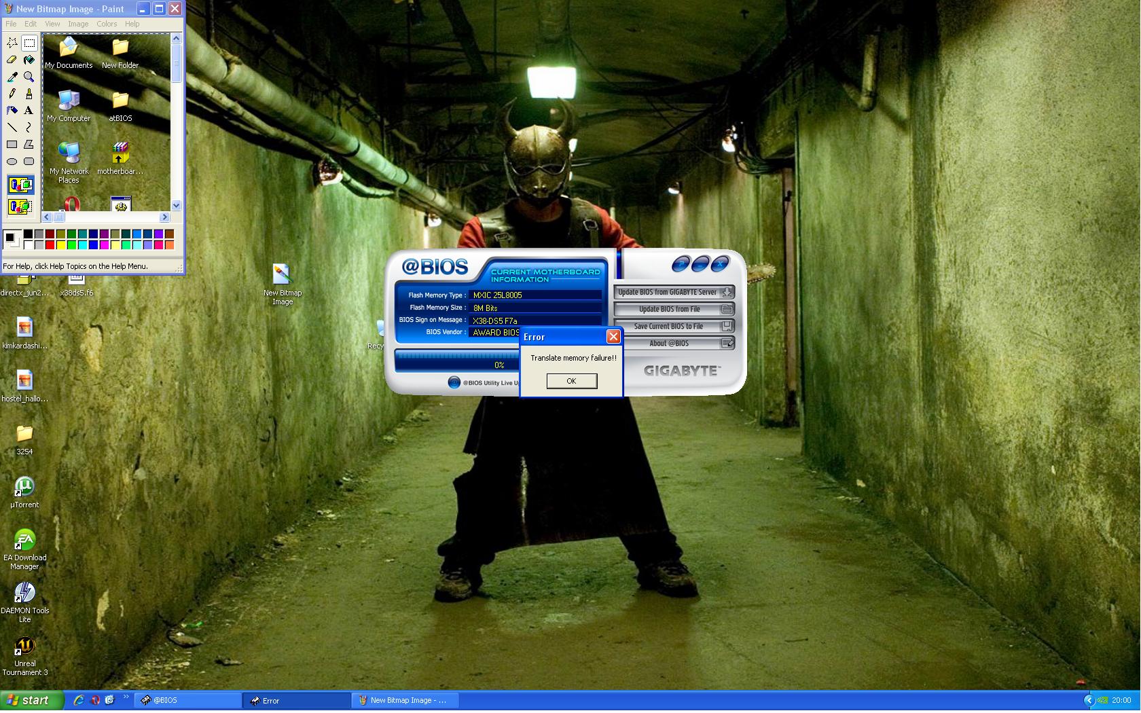This screenshot has height=713, width=1141.
Task: Open the About @BIOS button
Action: pos(674,343)
